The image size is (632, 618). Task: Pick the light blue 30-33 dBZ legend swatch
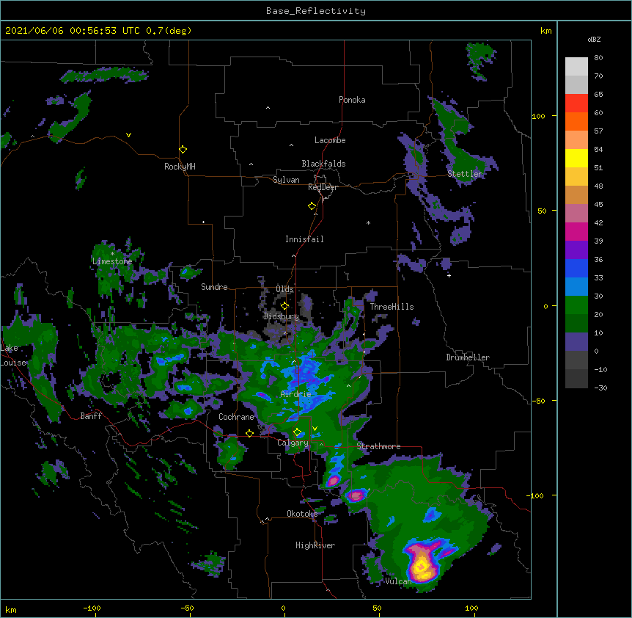click(576, 287)
